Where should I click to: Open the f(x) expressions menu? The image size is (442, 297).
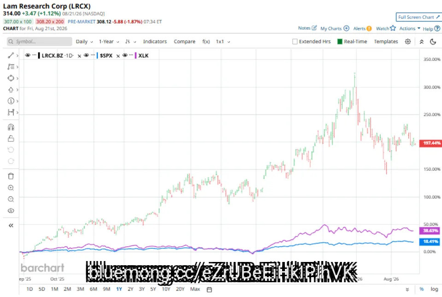pos(206,42)
